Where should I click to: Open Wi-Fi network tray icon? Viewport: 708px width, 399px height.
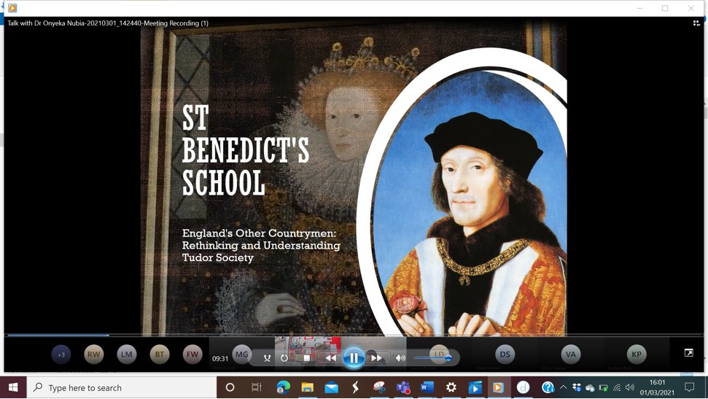(617, 388)
